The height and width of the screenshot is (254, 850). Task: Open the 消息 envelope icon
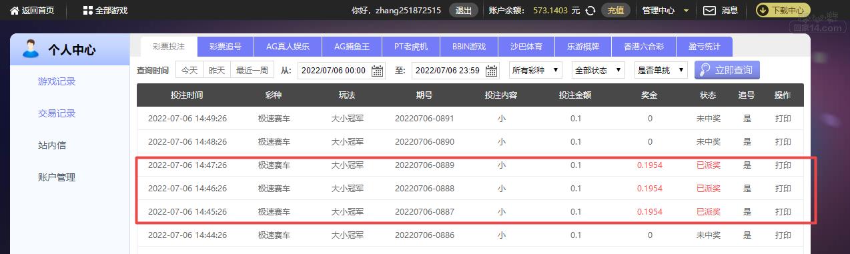pyautogui.click(x=709, y=10)
